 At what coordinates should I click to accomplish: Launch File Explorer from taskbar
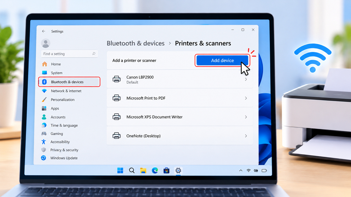point(143,171)
